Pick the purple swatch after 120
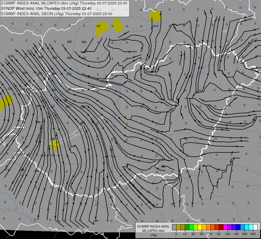This screenshot has width=261, height=239. pyautogui.click(x=230, y=227)
